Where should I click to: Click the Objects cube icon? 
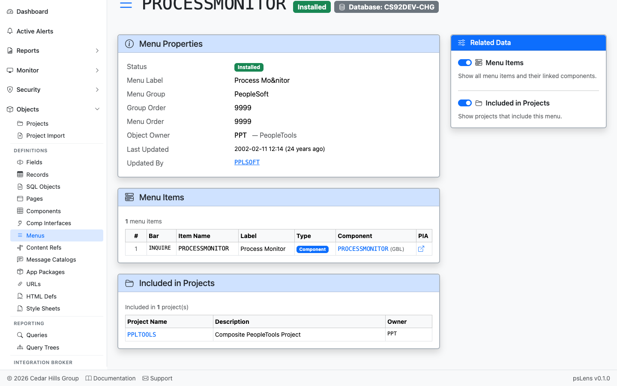(10, 109)
